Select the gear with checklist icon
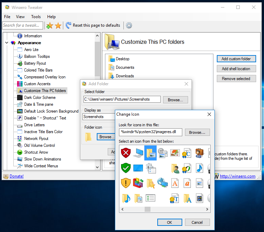 (x=150, y=168)
